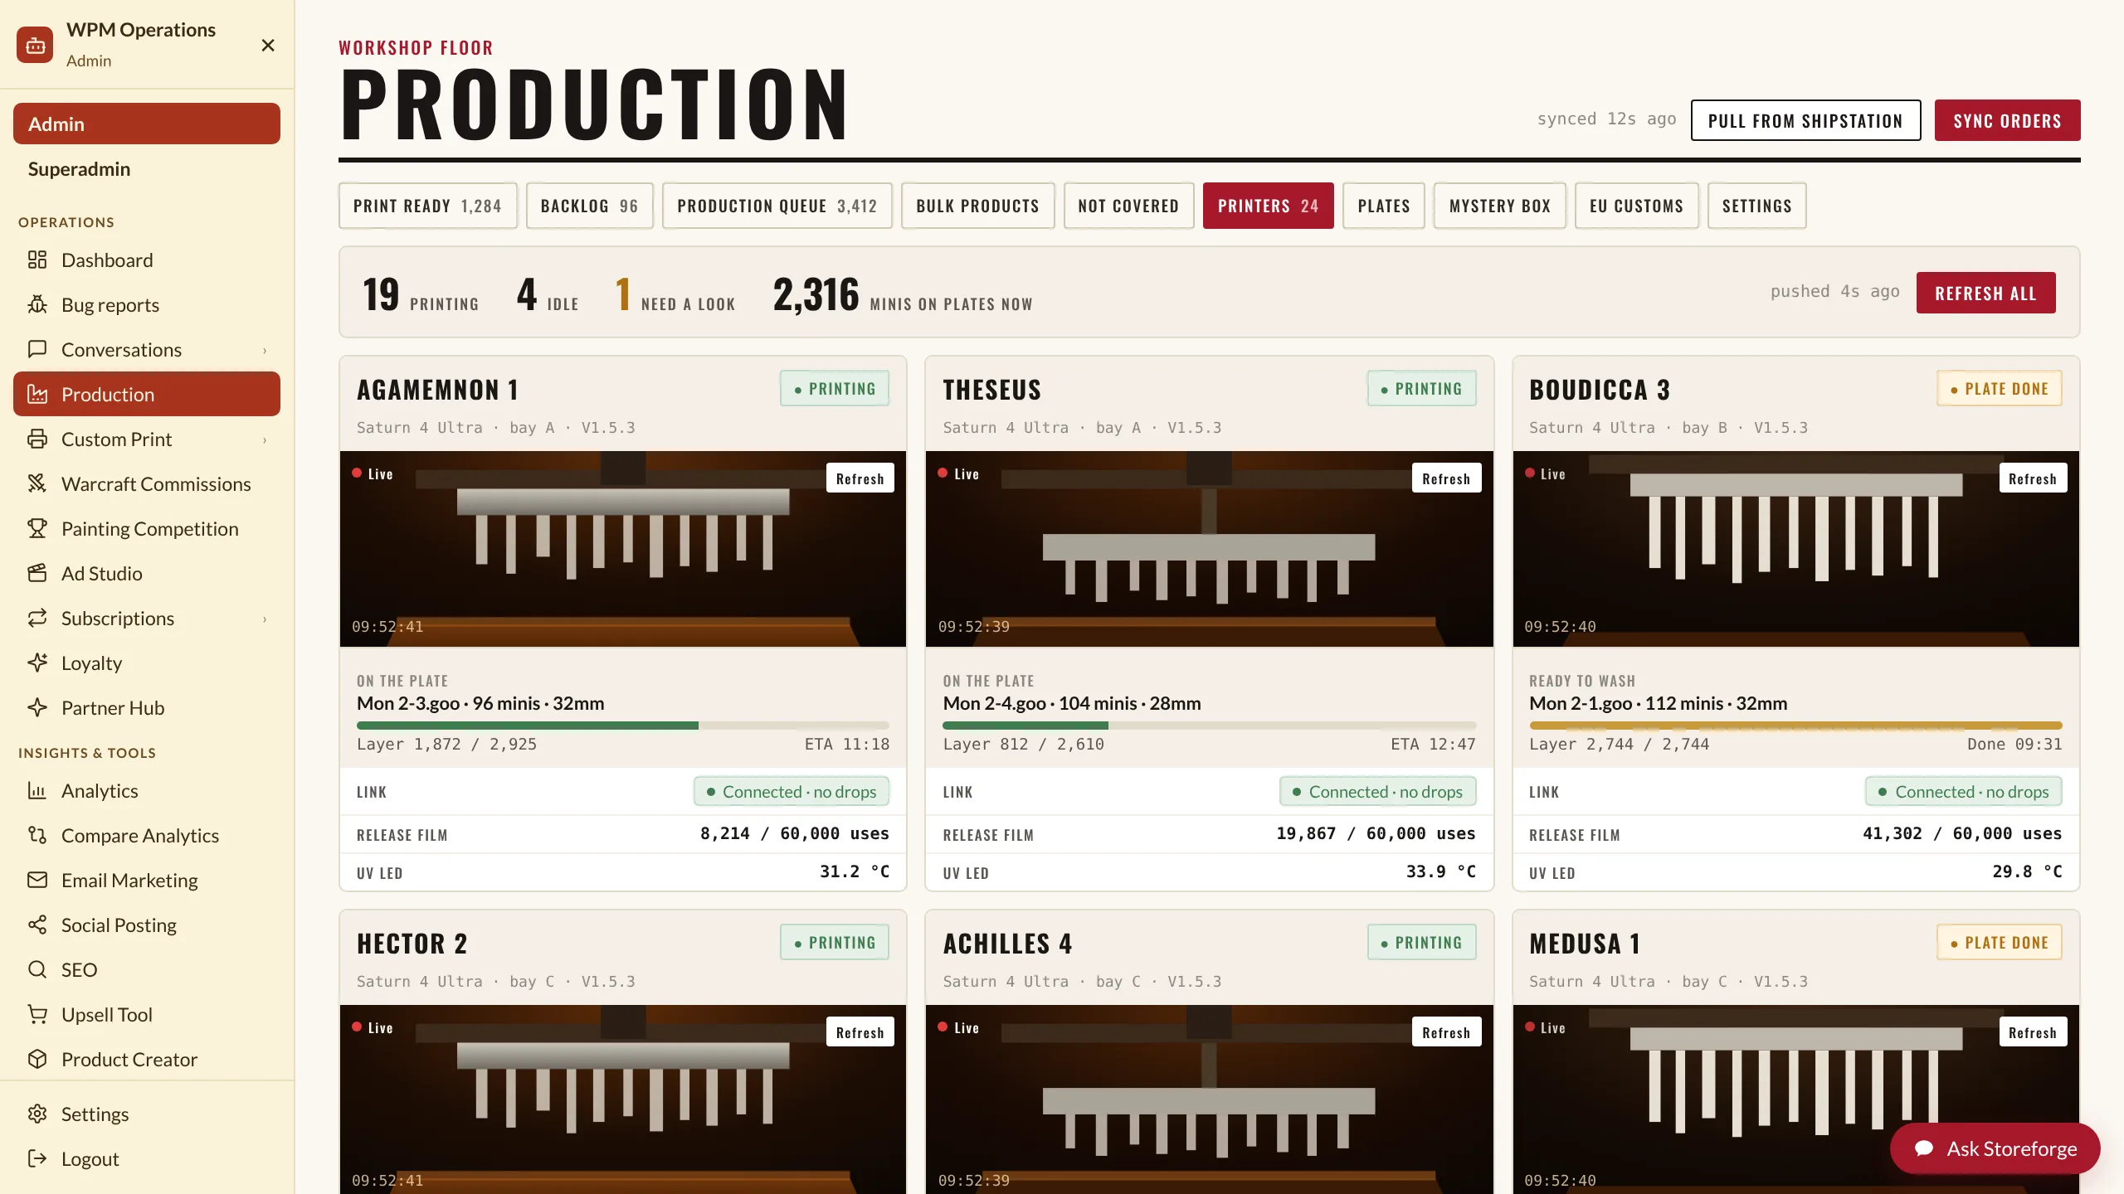Click the Refresh All button

tap(1985, 294)
